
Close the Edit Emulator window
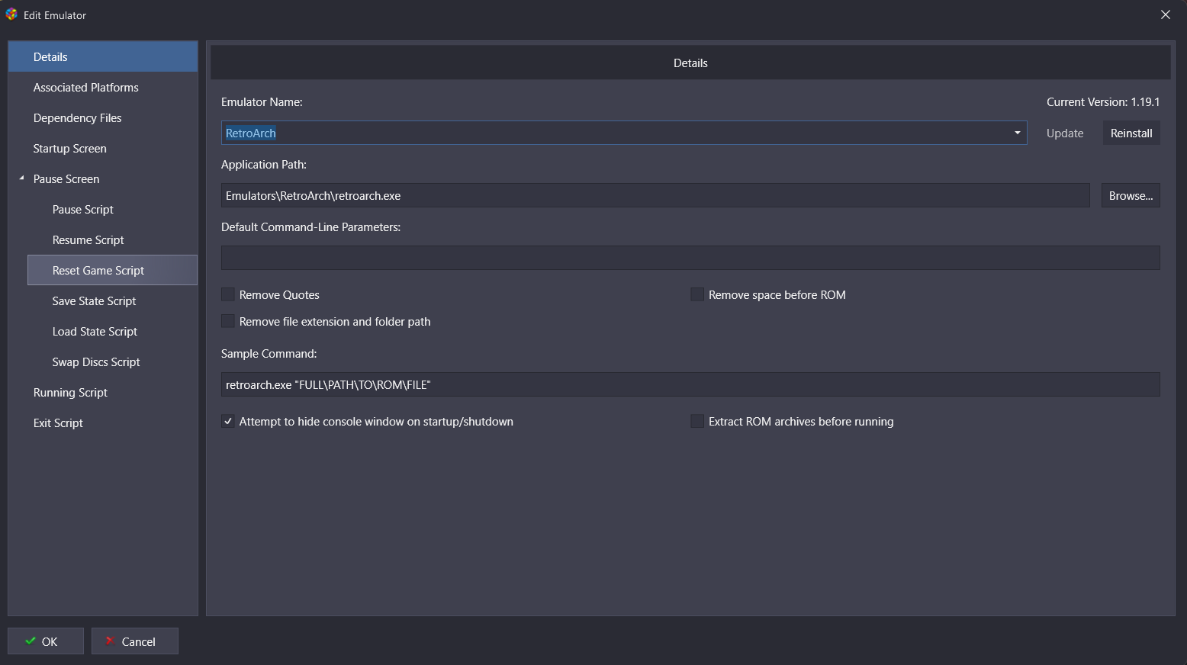[x=1165, y=14]
